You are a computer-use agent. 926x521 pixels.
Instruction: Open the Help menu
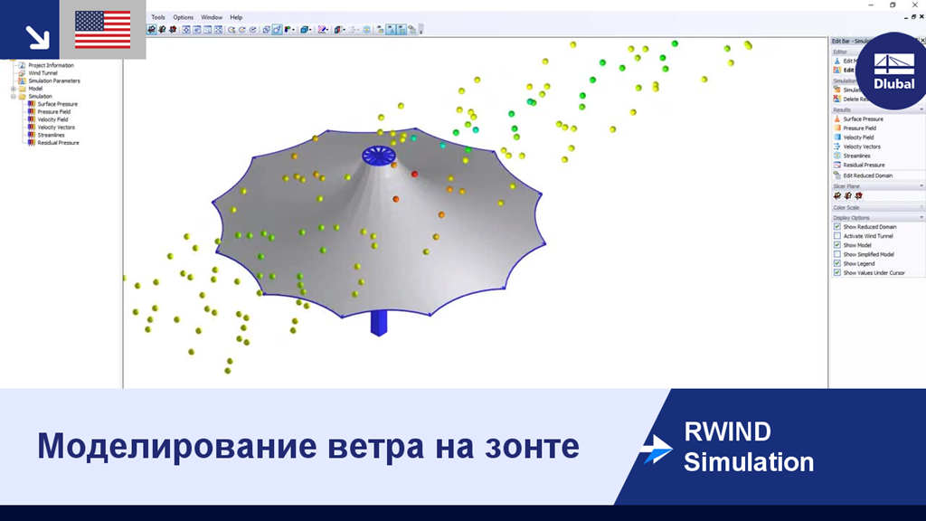[236, 17]
